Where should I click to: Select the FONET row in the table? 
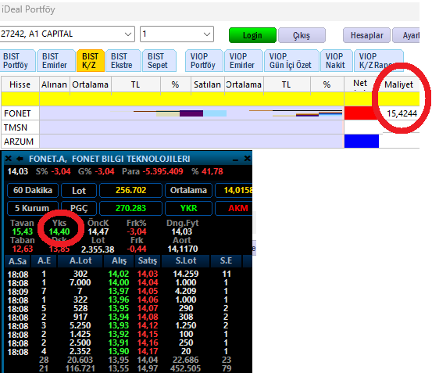coord(210,113)
